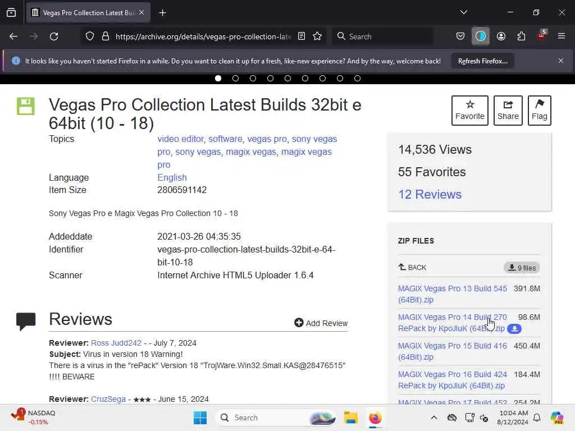Click the Share button
Screen dimensions: 575x431
click(508, 111)
